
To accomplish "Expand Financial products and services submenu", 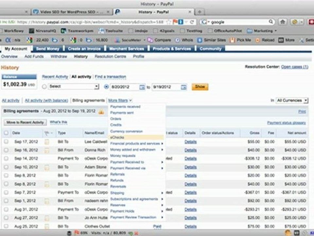I will point(137,144).
